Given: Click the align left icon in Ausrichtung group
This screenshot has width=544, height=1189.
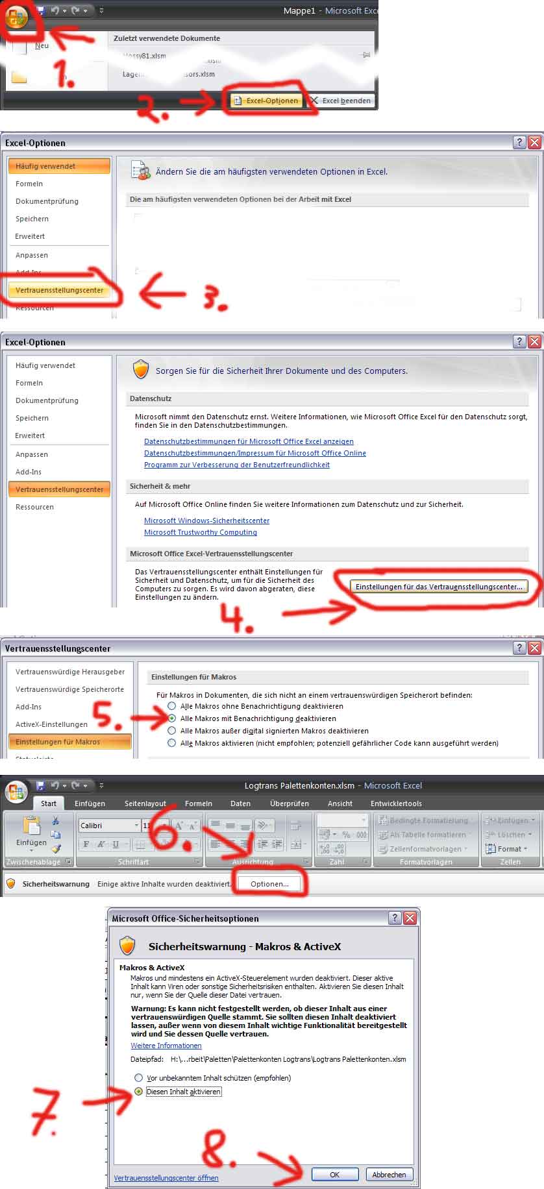Looking at the screenshot, I should coord(215,844).
